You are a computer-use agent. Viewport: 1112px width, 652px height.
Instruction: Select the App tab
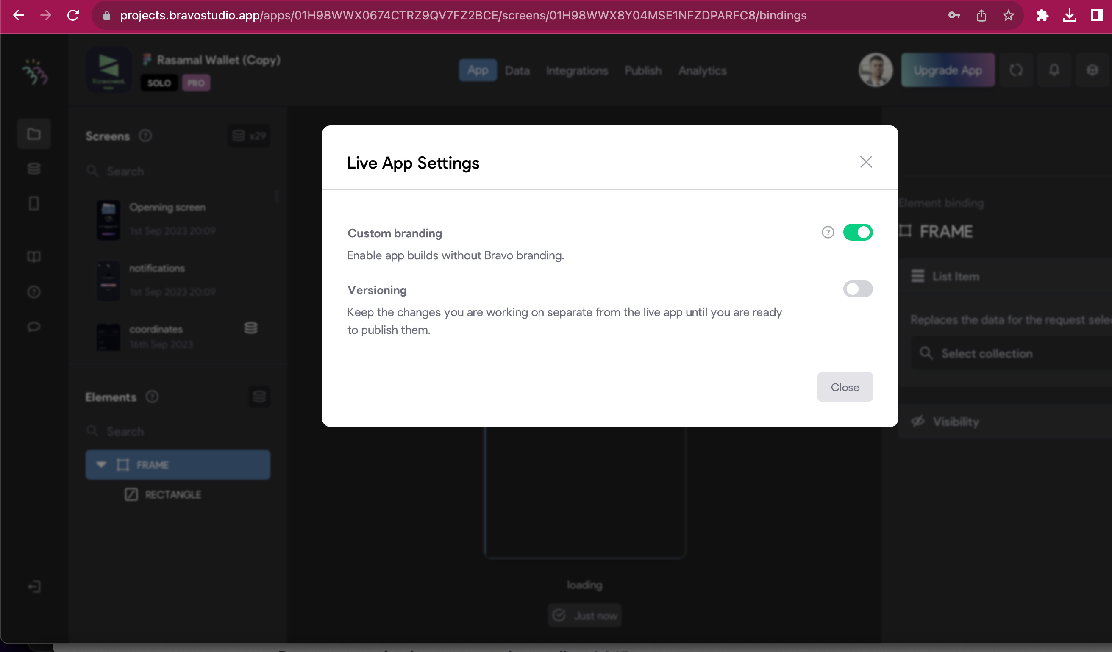tap(478, 70)
